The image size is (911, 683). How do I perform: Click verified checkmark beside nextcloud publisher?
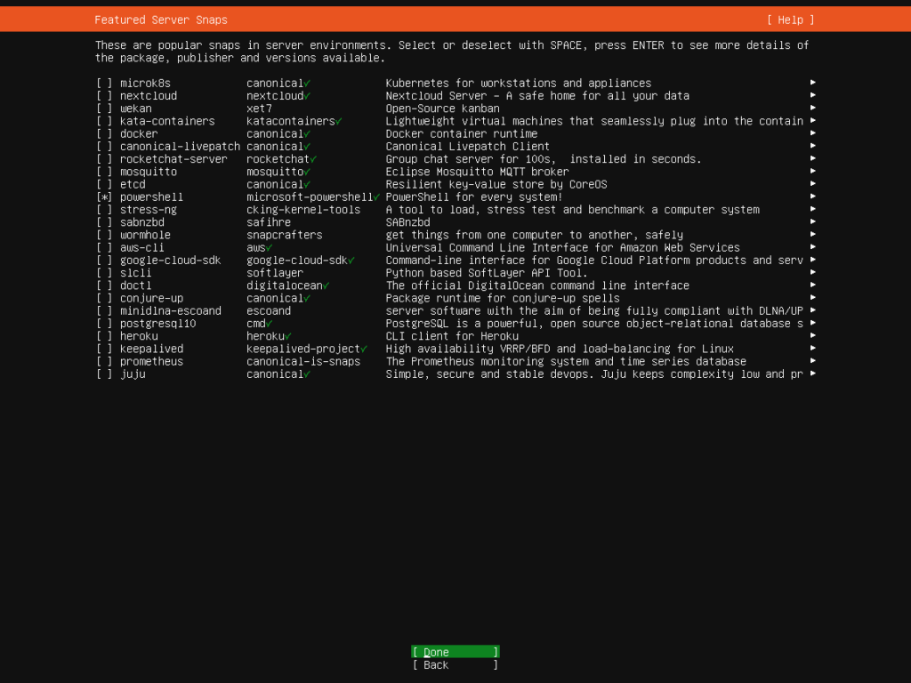click(307, 96)
